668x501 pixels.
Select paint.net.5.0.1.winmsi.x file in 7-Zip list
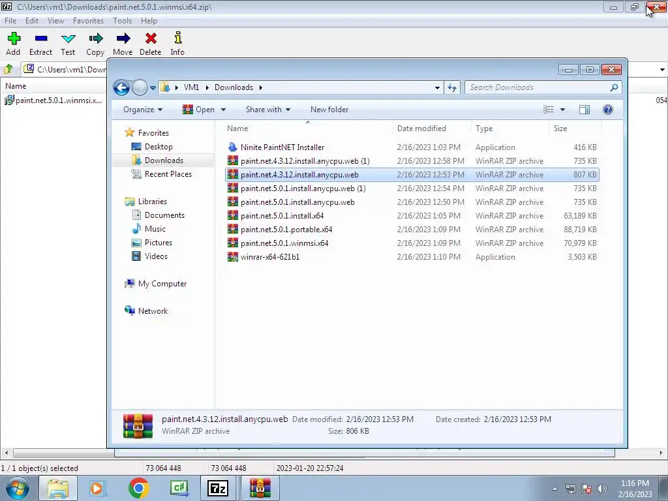click(x=53, y=100)
